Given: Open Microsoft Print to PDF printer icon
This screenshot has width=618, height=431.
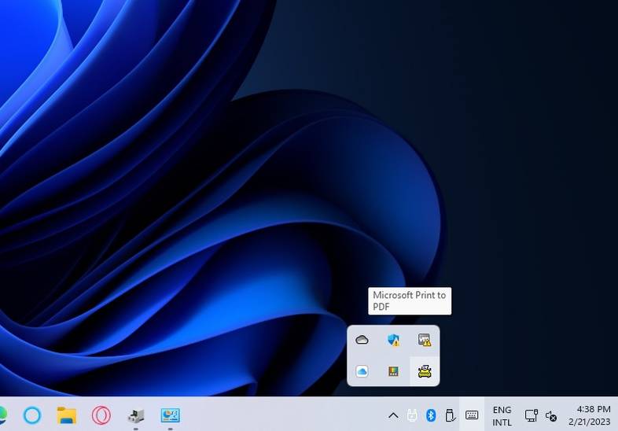Looking at the screenshot, I should (425, 371).
